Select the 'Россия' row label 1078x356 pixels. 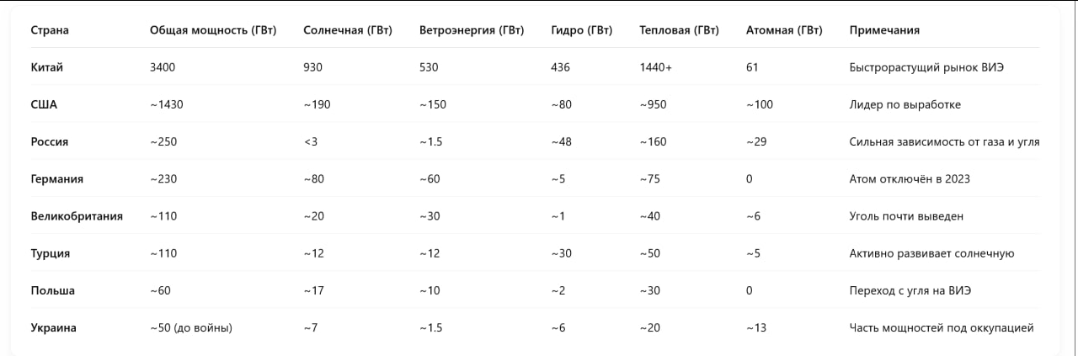point(49,142)
